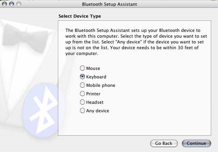218x152 pixels.
Task: Click Continue to proceed
Action: [197, 143]
